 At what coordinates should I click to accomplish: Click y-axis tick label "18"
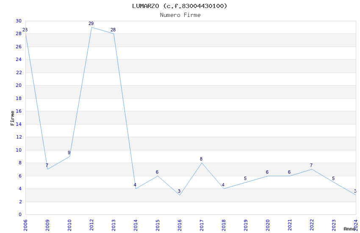click(x=19, y=98)
